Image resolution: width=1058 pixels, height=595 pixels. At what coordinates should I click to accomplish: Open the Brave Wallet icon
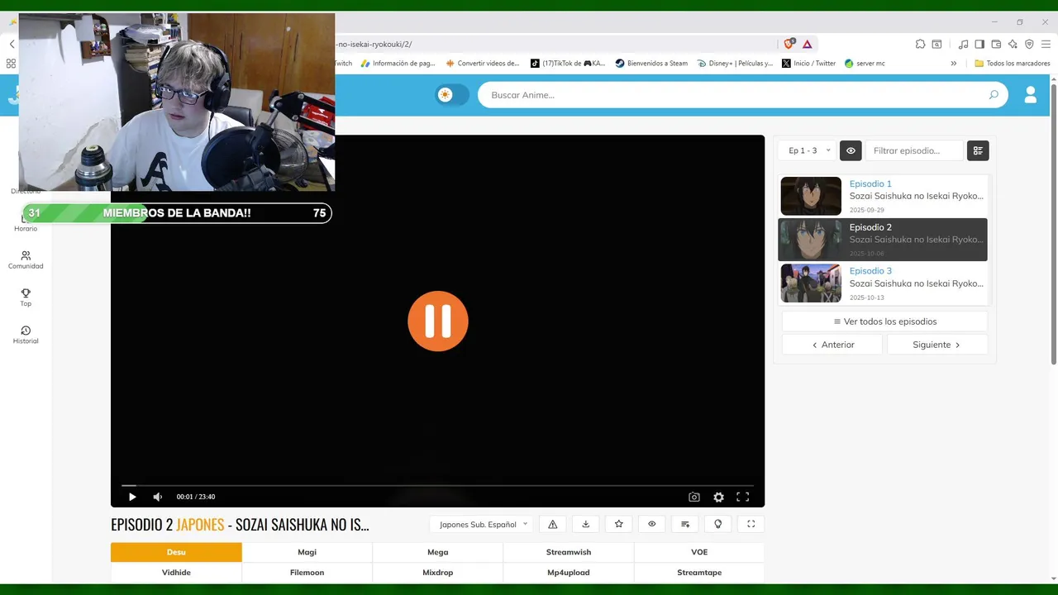pyautogui.click(x=996, y=44)
